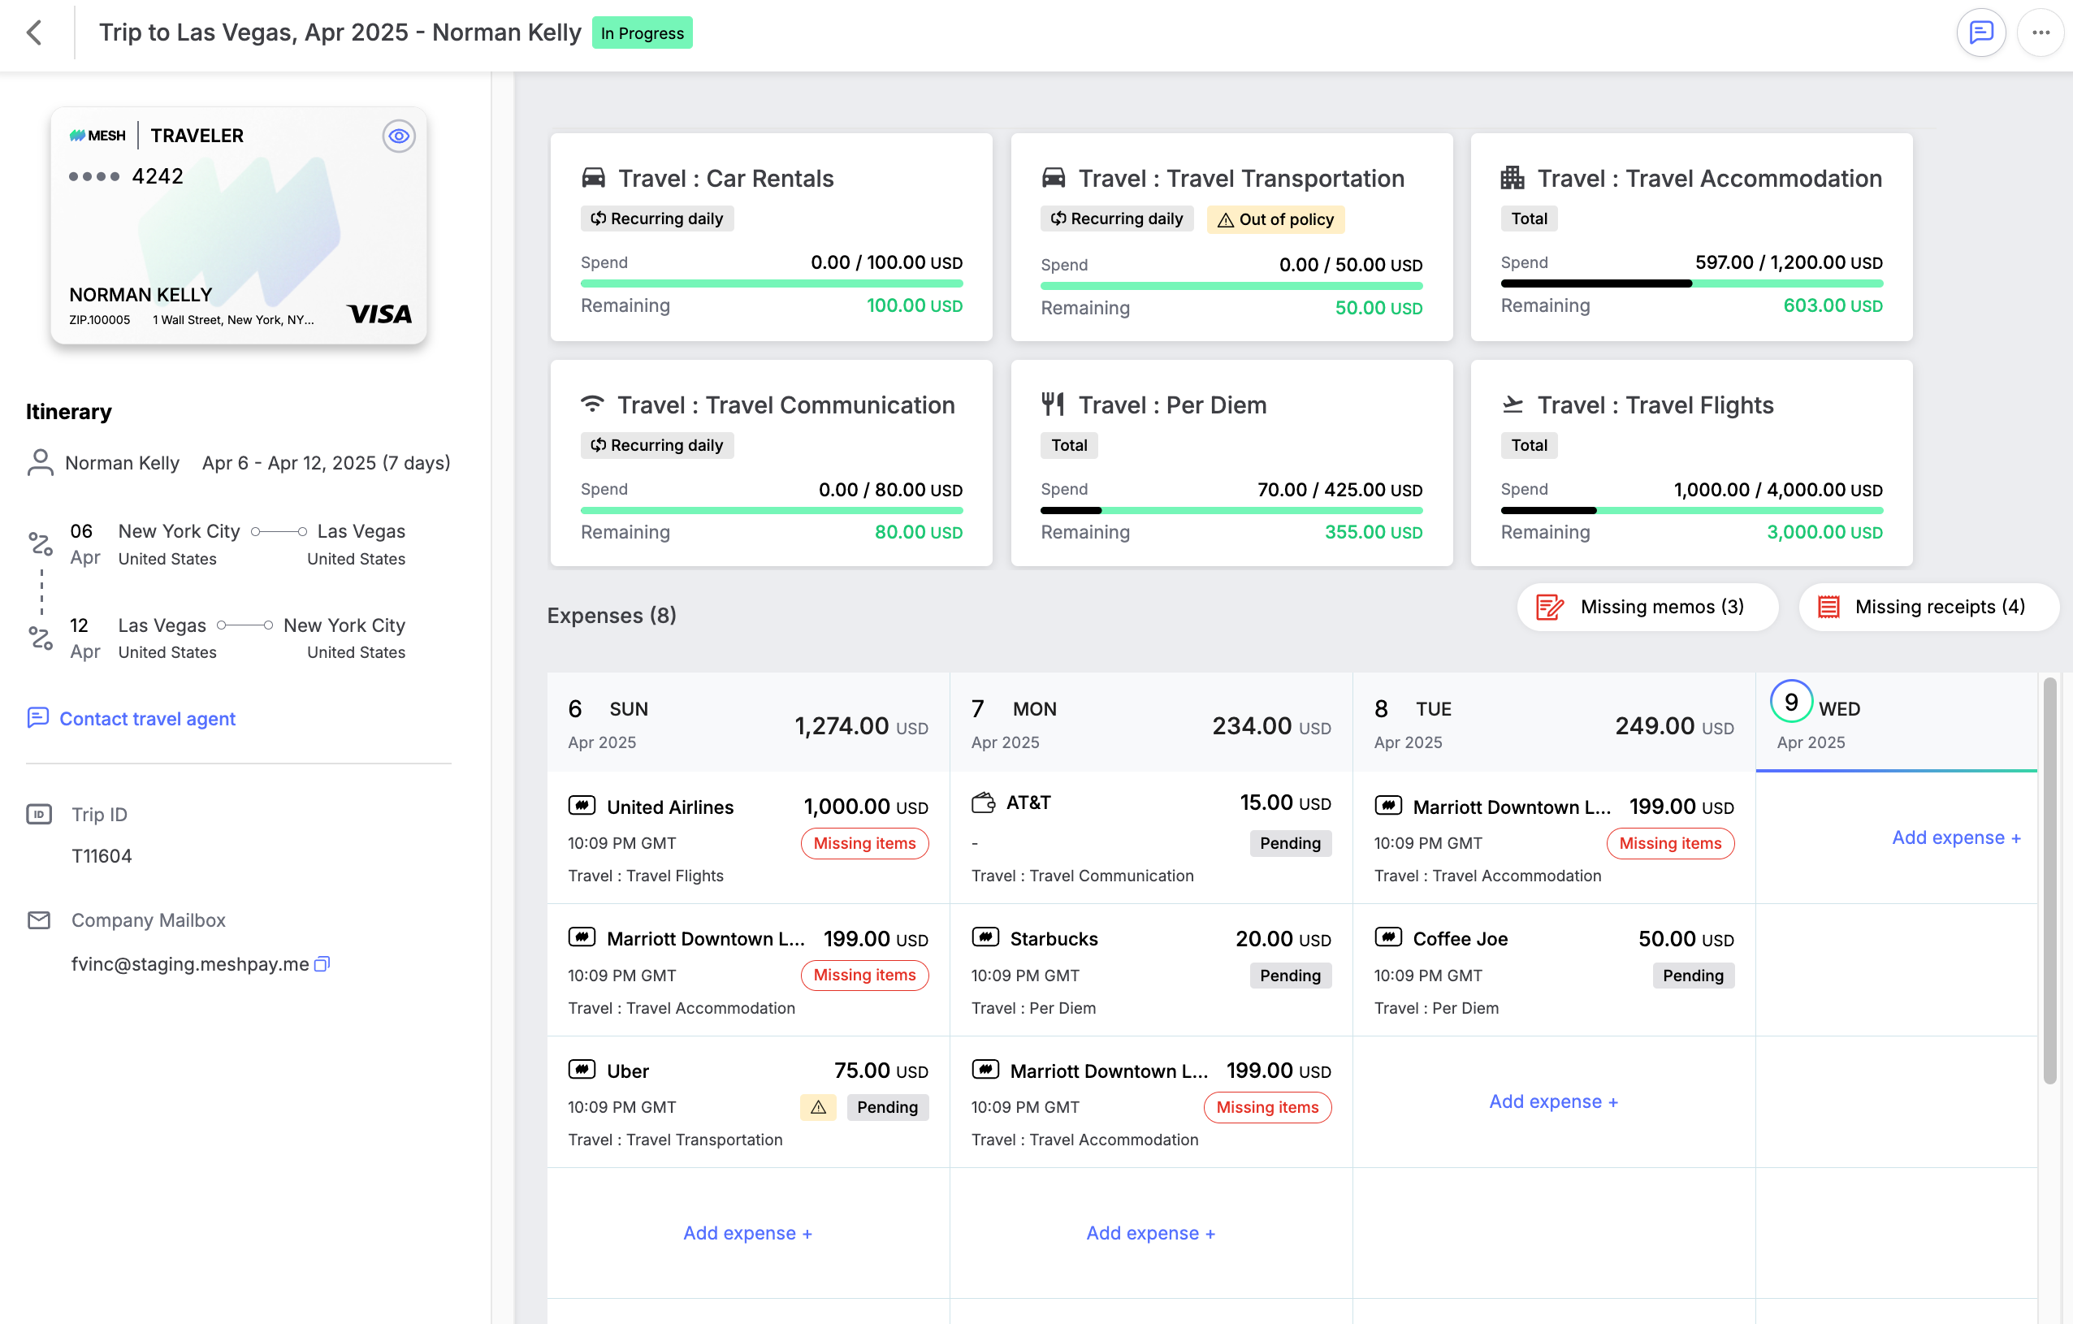Click the card icon beside United Airlines

pos(582,806)
